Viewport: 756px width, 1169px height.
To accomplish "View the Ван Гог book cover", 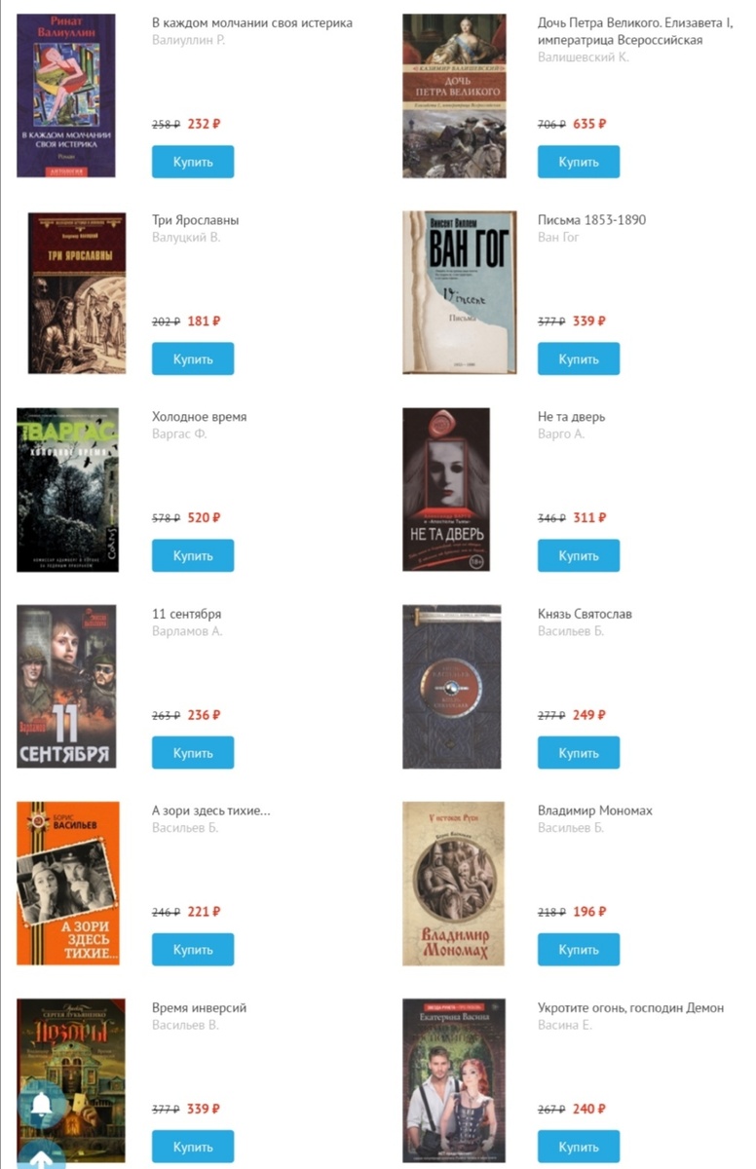I will pyautogui.click(x=459, y=292).
